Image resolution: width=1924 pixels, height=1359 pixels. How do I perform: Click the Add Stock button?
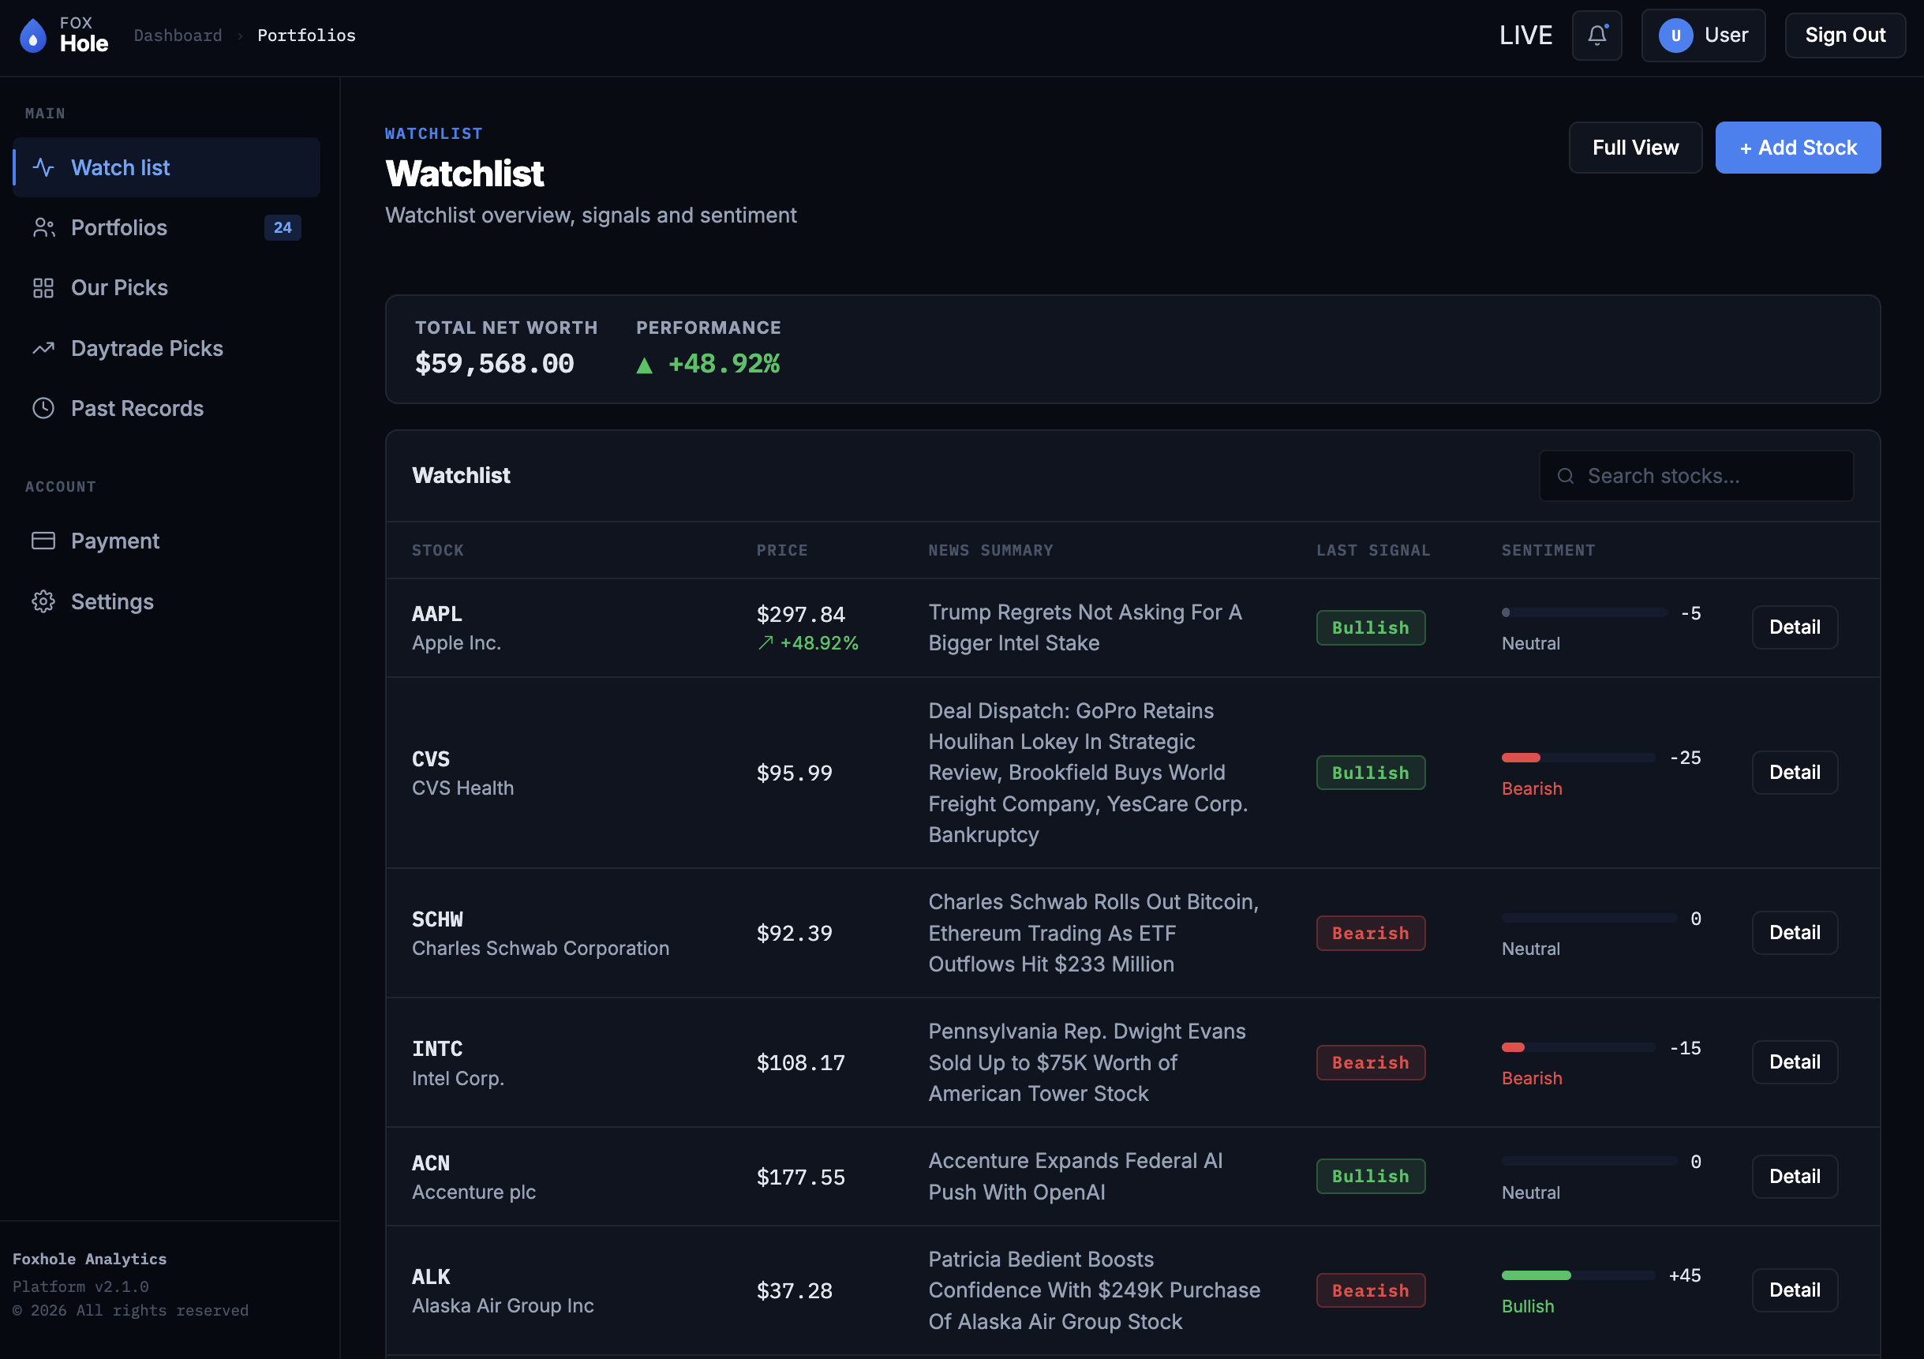[1798, 148]
